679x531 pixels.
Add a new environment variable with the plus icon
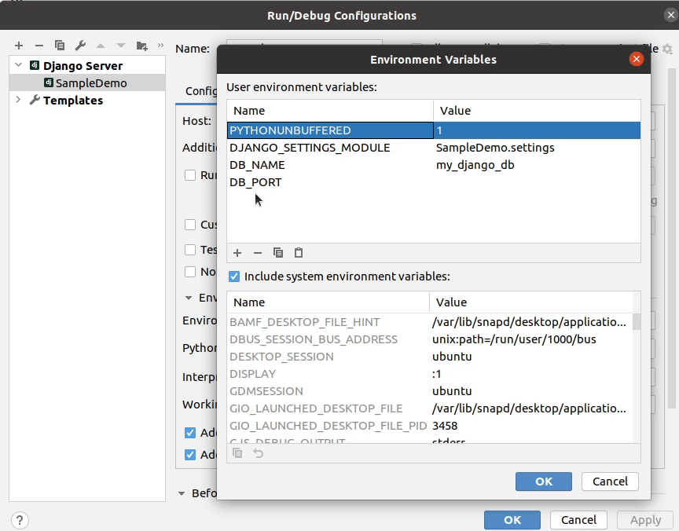237,253
